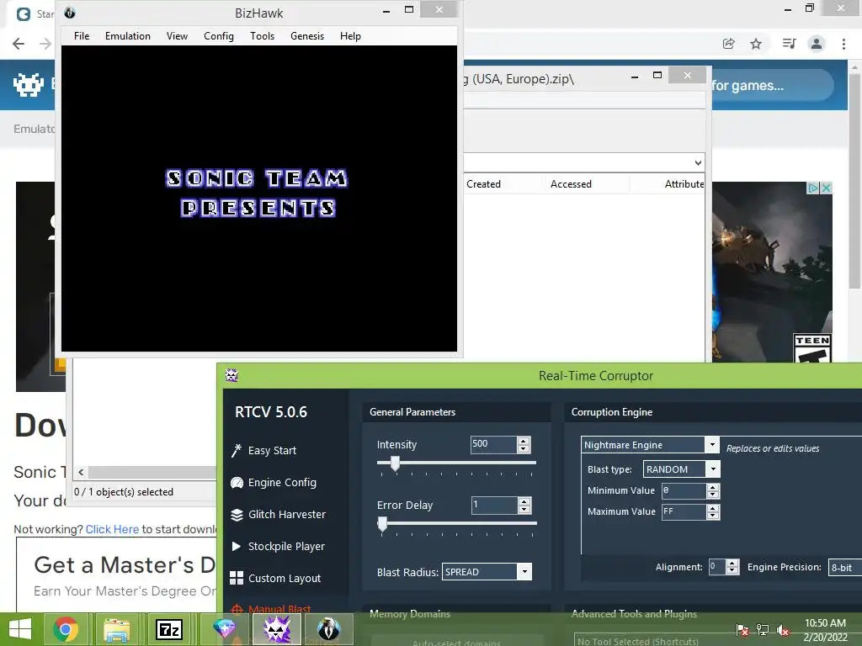Viewport: 862px width, 646px height.
Task: Open the Genesis menu in BizHawk
Action: coord(307,35)
